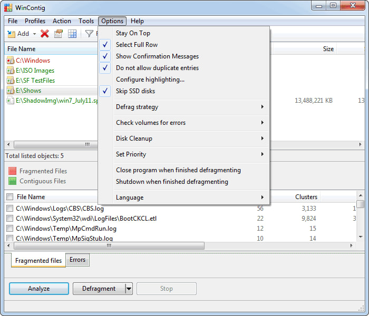The image size is (369, 316).
Task: Select the win7_July11 file icon
Action: coord(11,101)
